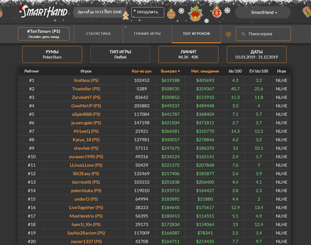This screenshot has width=311, height=245.
Task: Open the ТИП ИГРЫ filter
Action: tap(118, 54)
